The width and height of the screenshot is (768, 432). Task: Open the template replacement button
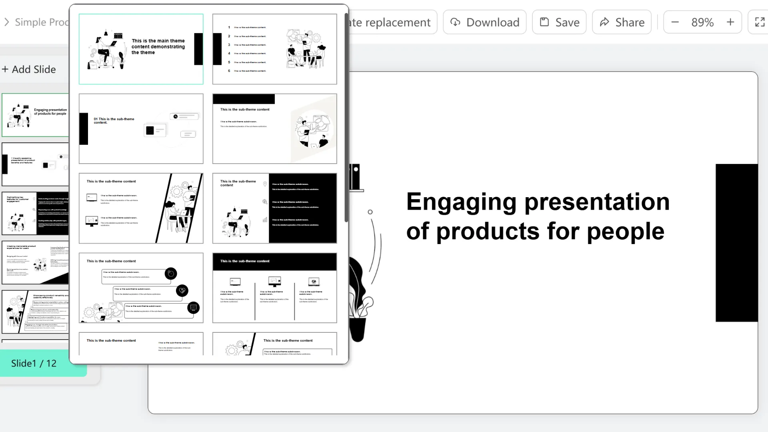[392, 22]
